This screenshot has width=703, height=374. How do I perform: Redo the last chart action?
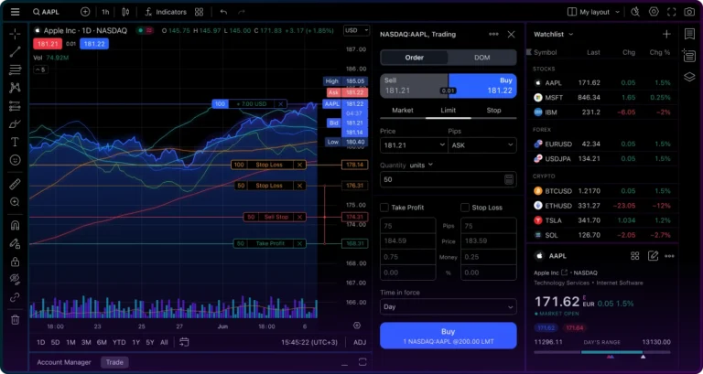[x=242, y=12]
